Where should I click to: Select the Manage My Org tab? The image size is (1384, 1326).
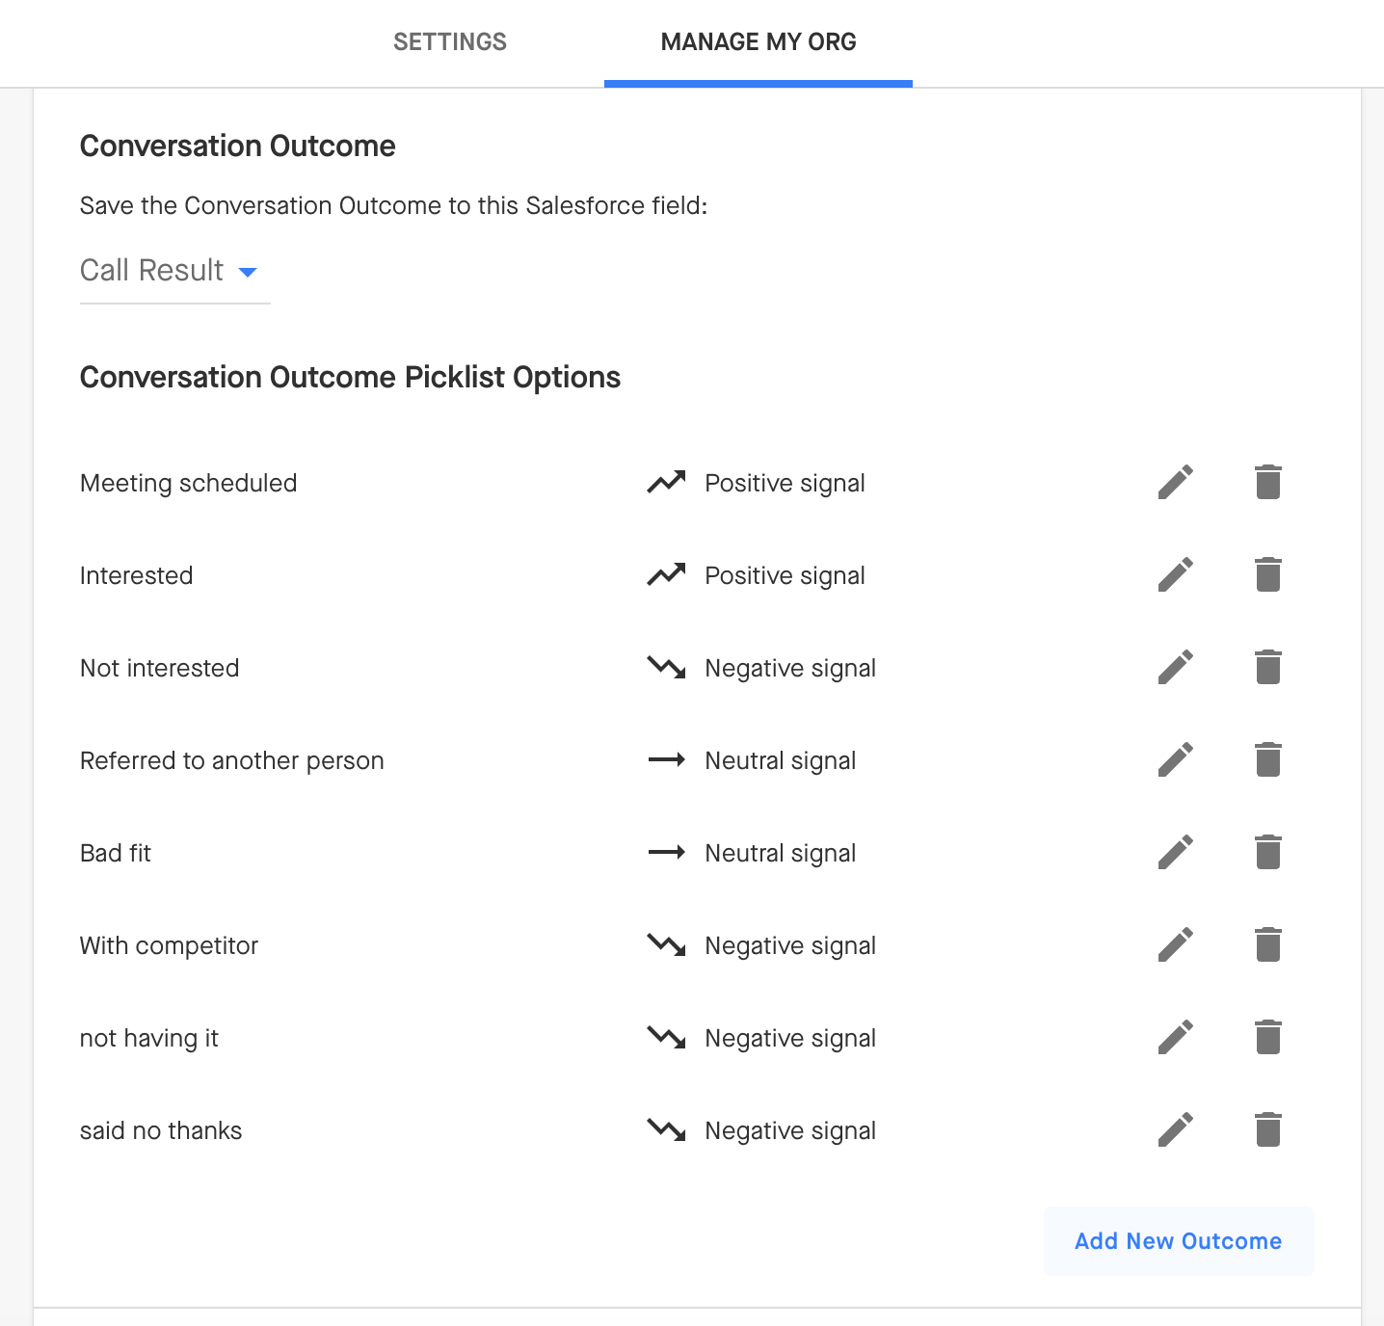[759, 41]
